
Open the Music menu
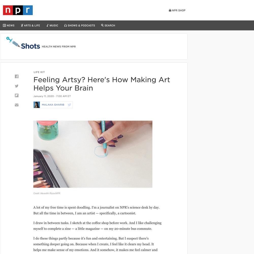coord(52,25)
